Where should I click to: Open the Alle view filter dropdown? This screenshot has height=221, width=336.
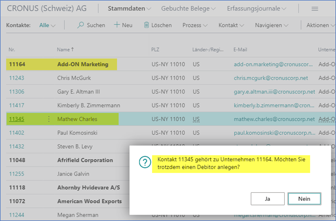click(47, 25)
